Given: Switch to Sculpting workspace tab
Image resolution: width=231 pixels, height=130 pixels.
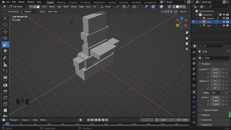Looking at the screenshot, I should pos(73,3).
